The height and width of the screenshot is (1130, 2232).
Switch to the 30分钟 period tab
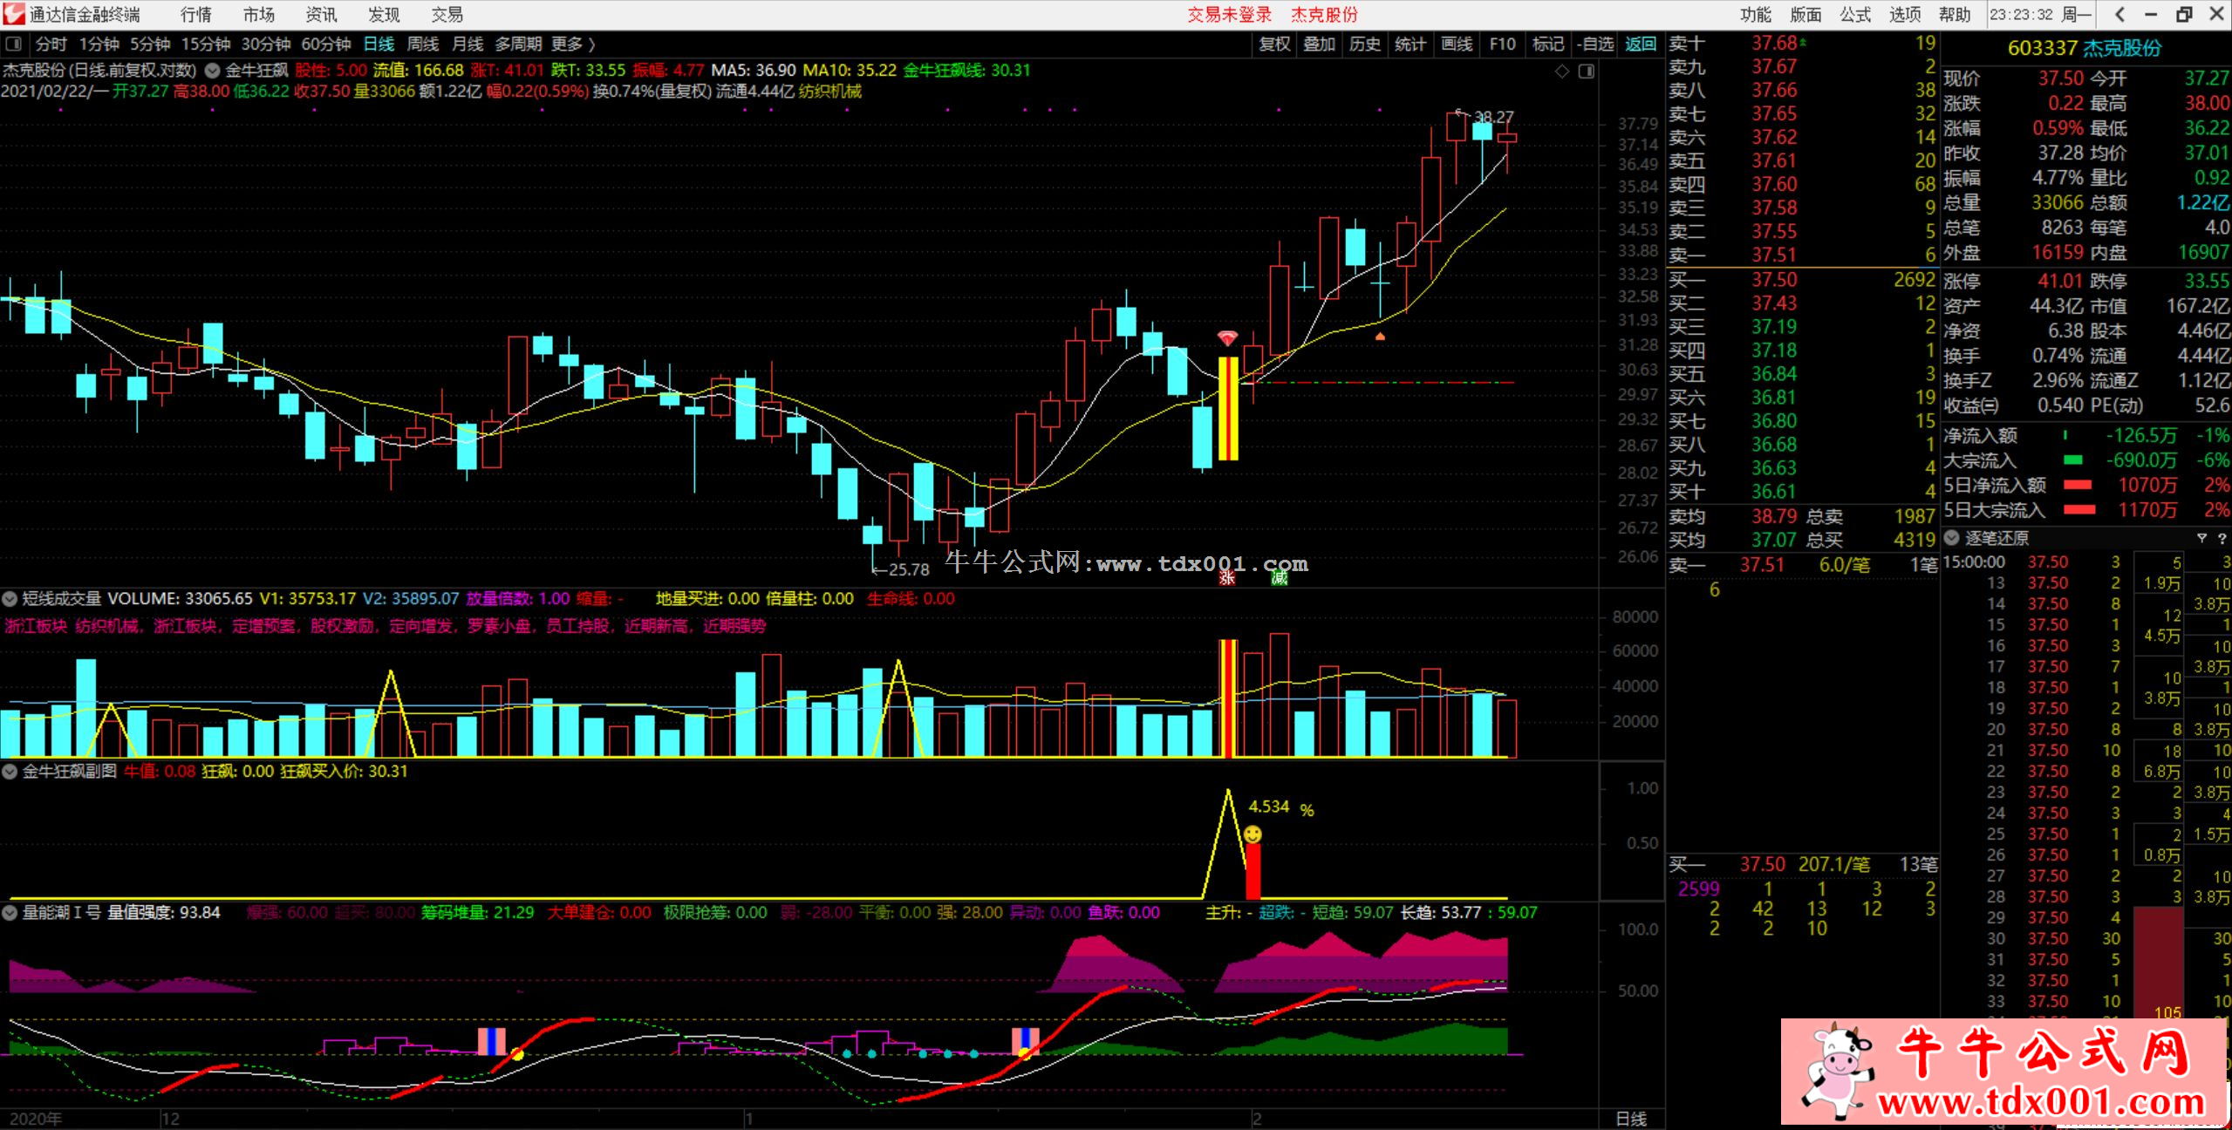pyautogui.click(x=266, y=44)
